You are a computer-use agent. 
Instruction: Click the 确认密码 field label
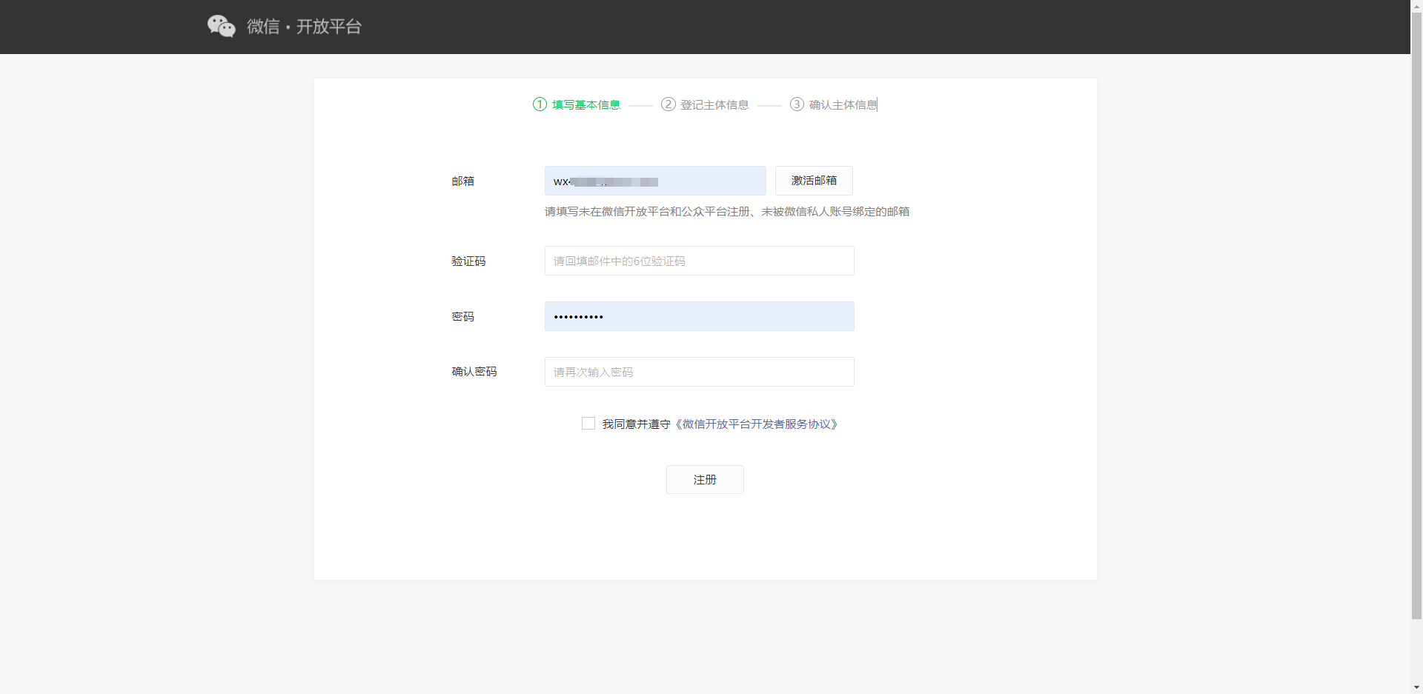(x=474, y=372)
